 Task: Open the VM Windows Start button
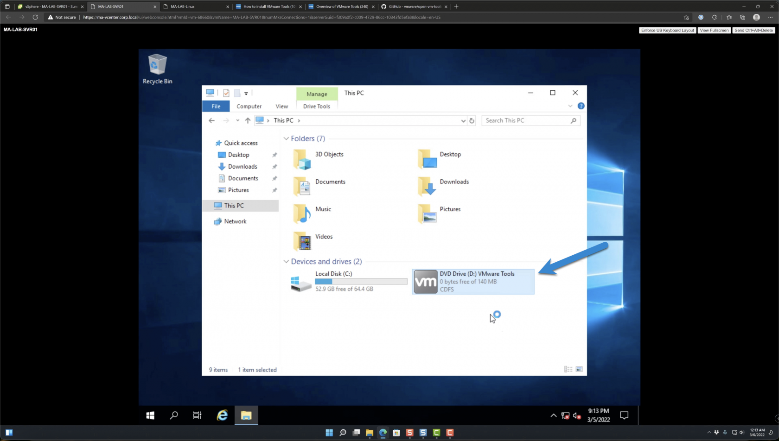pos(150,416)
